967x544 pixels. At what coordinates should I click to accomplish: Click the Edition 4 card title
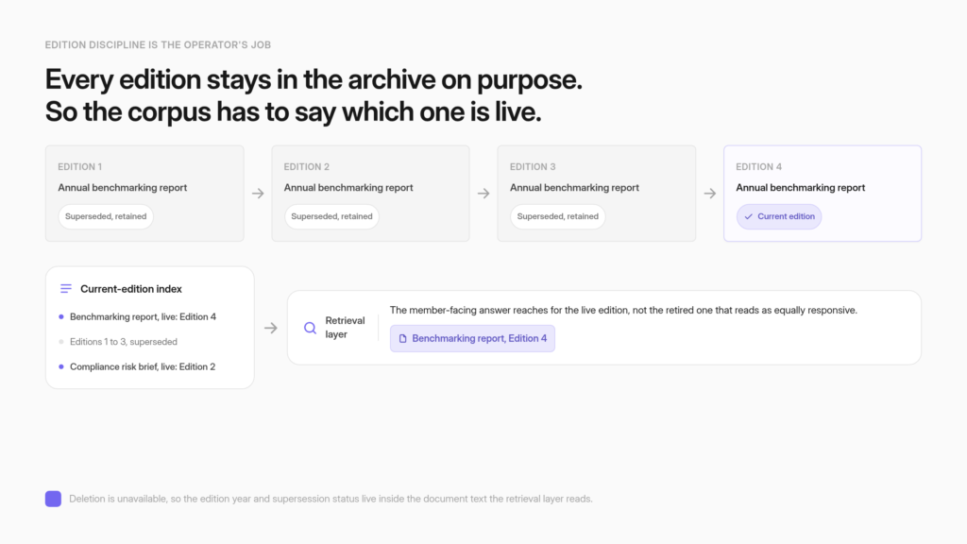pyautogui.click(x=801, y=188)
